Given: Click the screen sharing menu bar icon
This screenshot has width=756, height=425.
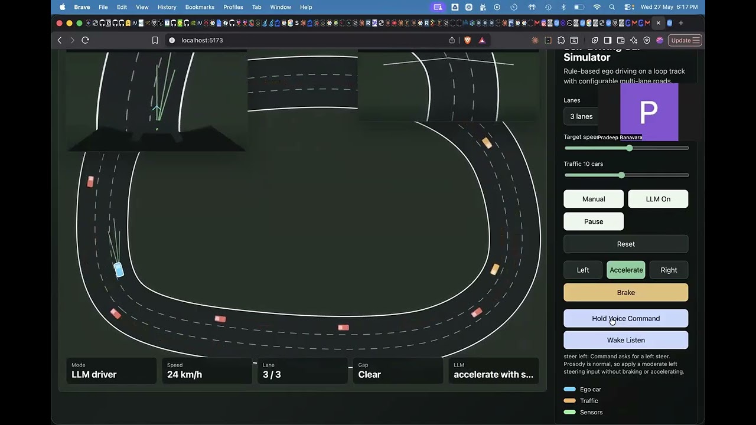Looking at the screenshot, I should 438,7.
